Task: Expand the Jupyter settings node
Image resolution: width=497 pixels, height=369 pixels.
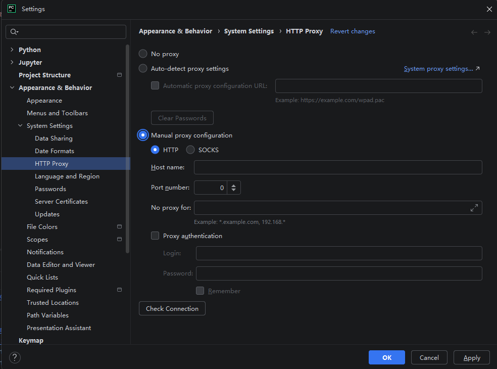Action: click(x=12, y=62)
